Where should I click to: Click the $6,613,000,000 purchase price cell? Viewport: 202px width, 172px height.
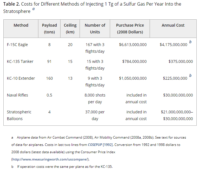[133, 45]
